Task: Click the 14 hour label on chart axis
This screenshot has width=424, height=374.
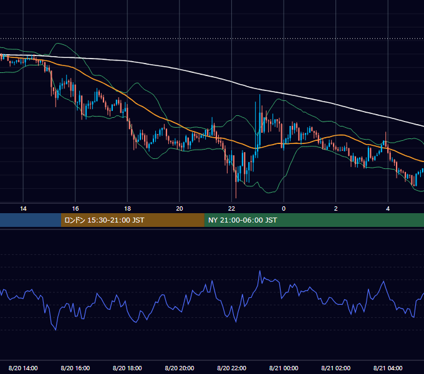Action: click(23, 209)
